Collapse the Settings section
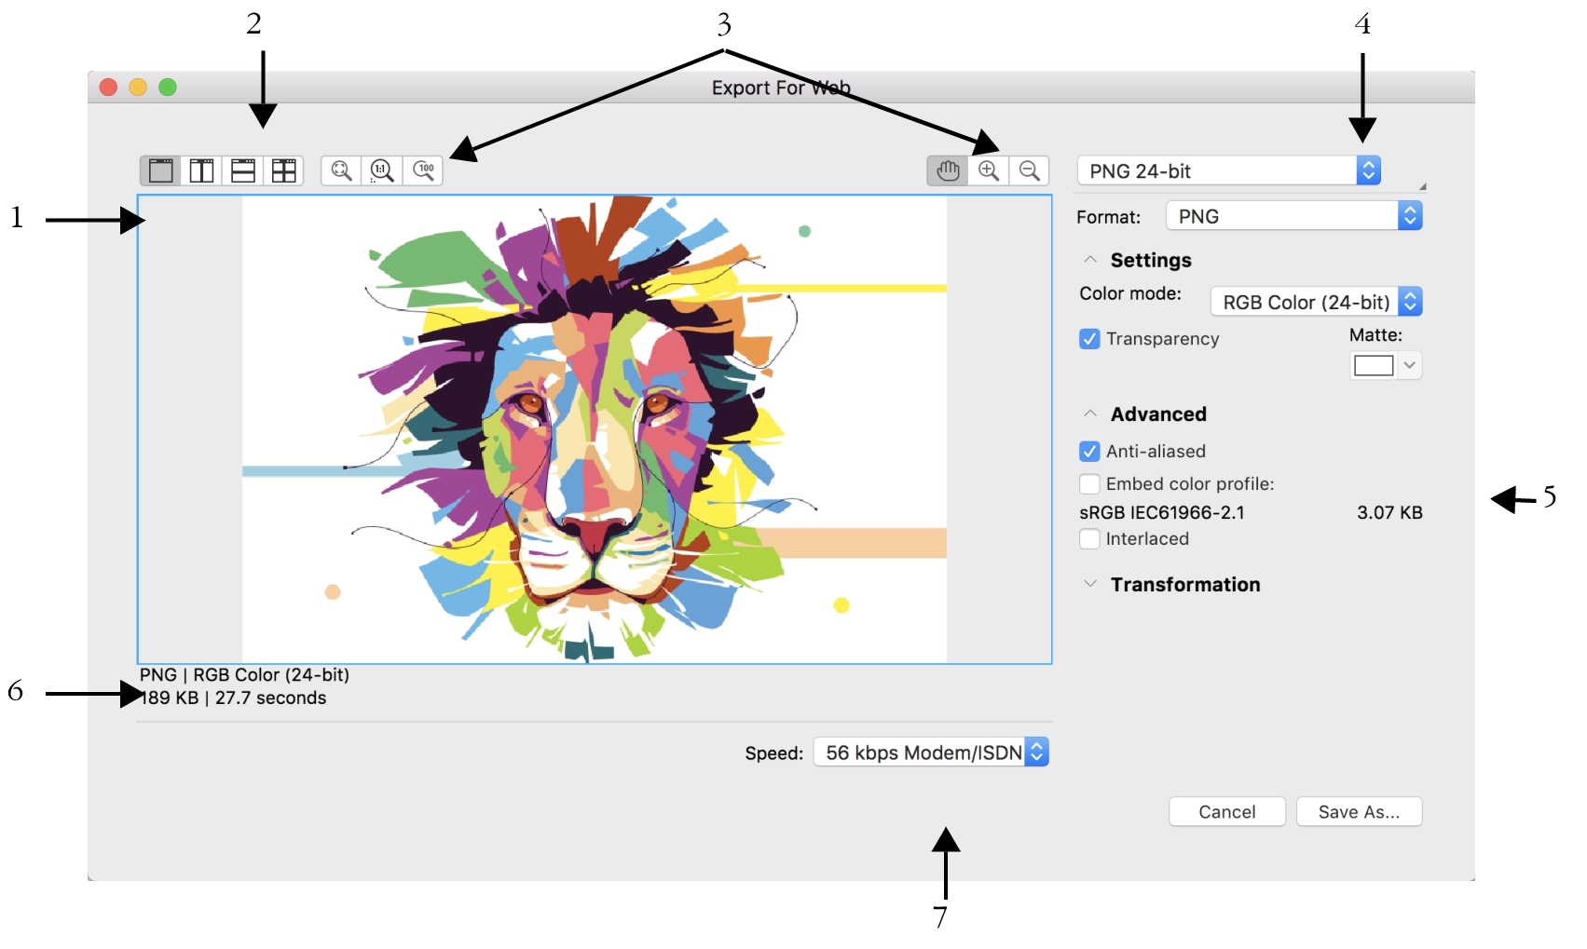The width and height of the screenshot is (1587, 949). click(x=1088, y=260)
